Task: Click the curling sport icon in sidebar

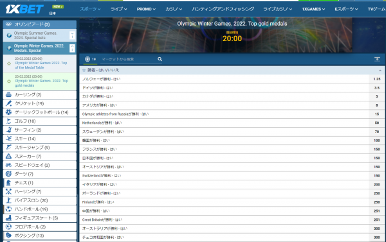Action: pos(8,94)
